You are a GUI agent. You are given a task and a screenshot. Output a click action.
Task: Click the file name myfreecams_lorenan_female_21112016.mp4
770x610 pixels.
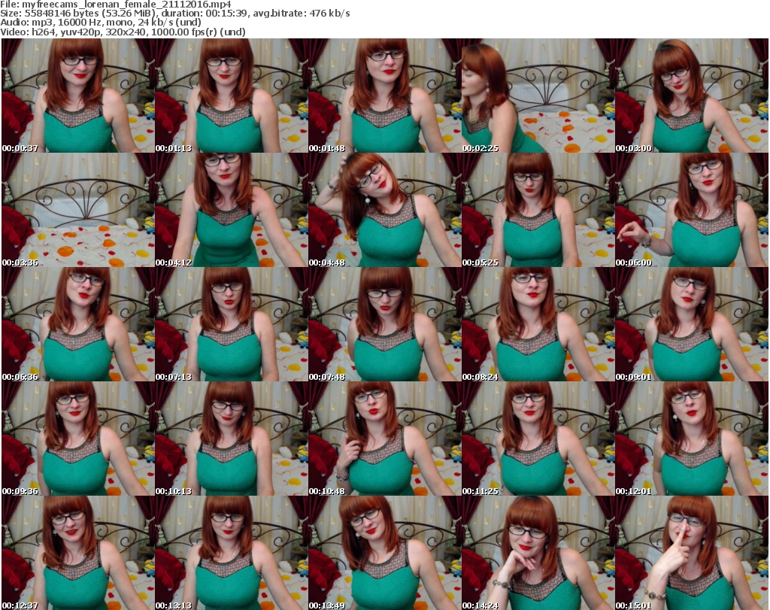[x=126, y=5]
